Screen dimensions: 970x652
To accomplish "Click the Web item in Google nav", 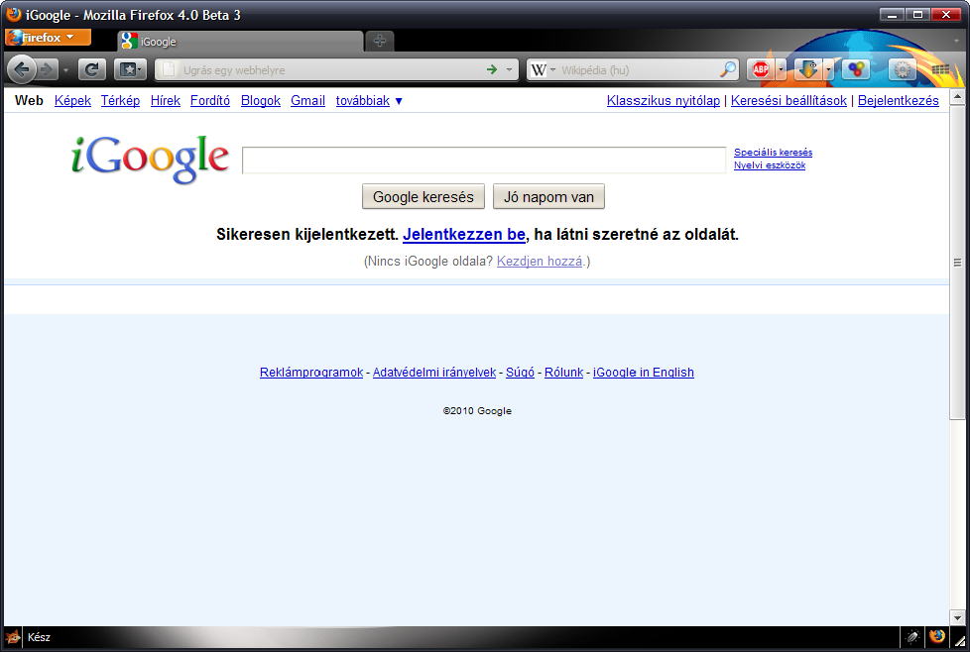I will tap(29, 100).
